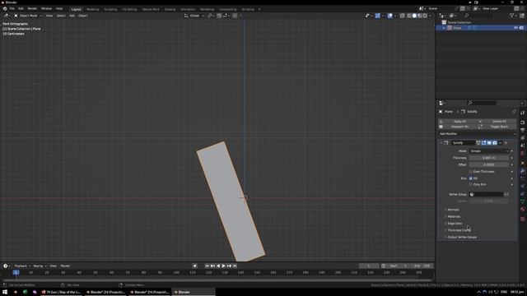Open viewport shading options dropdown arrow
The width and height of the screenshot is (527, 296).
coord(430,16)
